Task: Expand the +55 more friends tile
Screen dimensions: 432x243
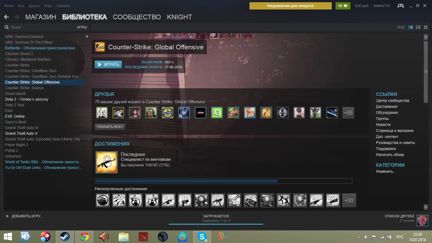Action: pos(348,113)
